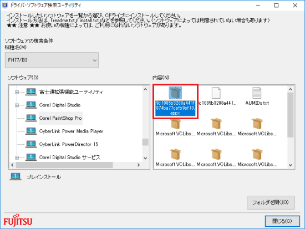Viewport: 305px width, 229px height.
Task: Click the 閉じる(C) button
Action: [282, 221]
